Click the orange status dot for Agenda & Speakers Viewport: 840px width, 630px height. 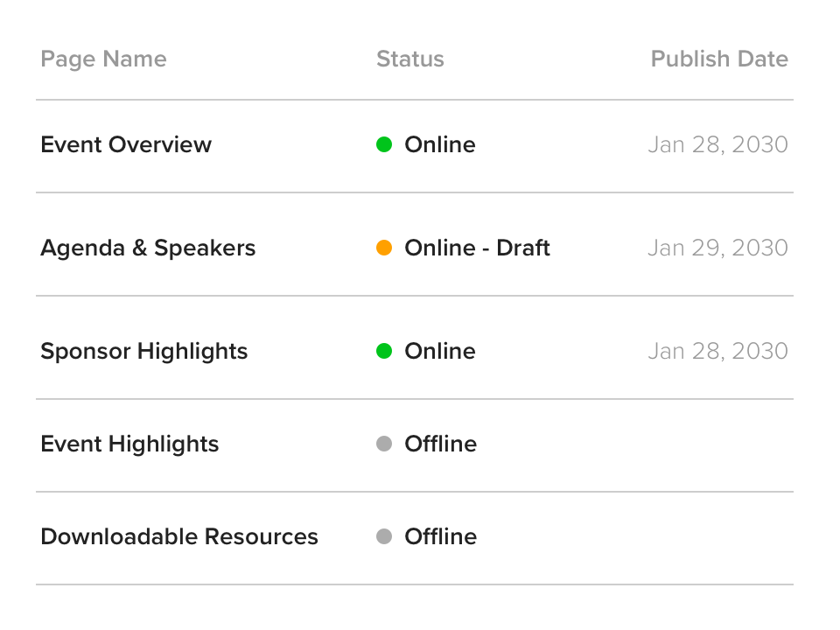pos(383,248)
